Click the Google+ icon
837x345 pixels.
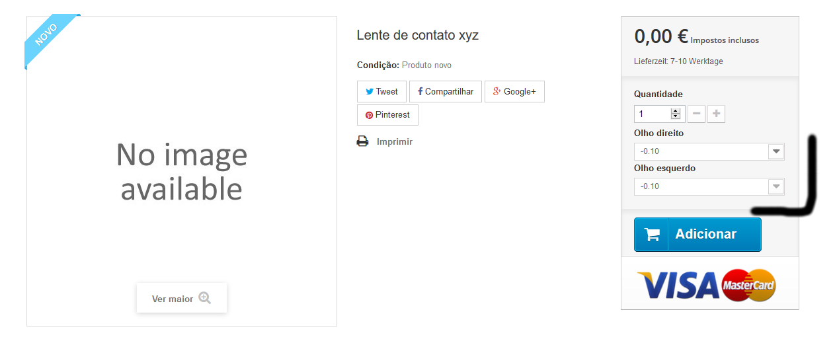tap(497, 91)
